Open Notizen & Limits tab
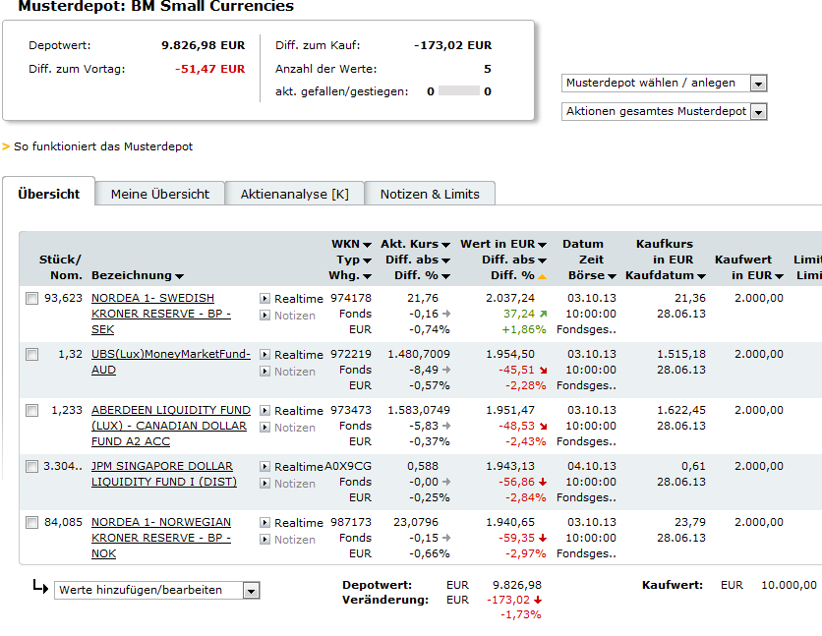The width and height of the screenshot is (822, 636). [430, 194]
